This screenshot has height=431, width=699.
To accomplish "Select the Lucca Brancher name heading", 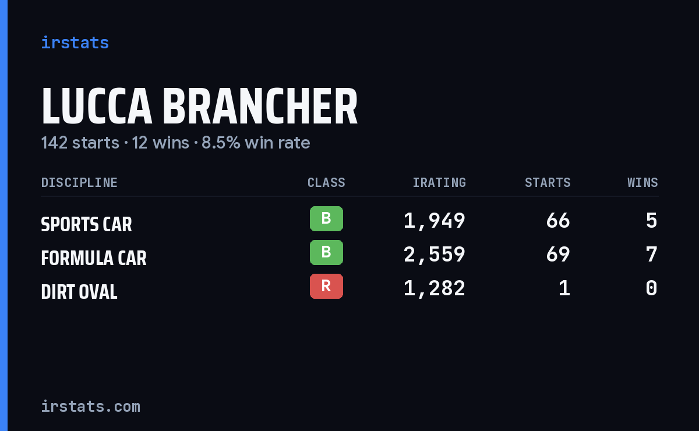I will coord(199,107).
